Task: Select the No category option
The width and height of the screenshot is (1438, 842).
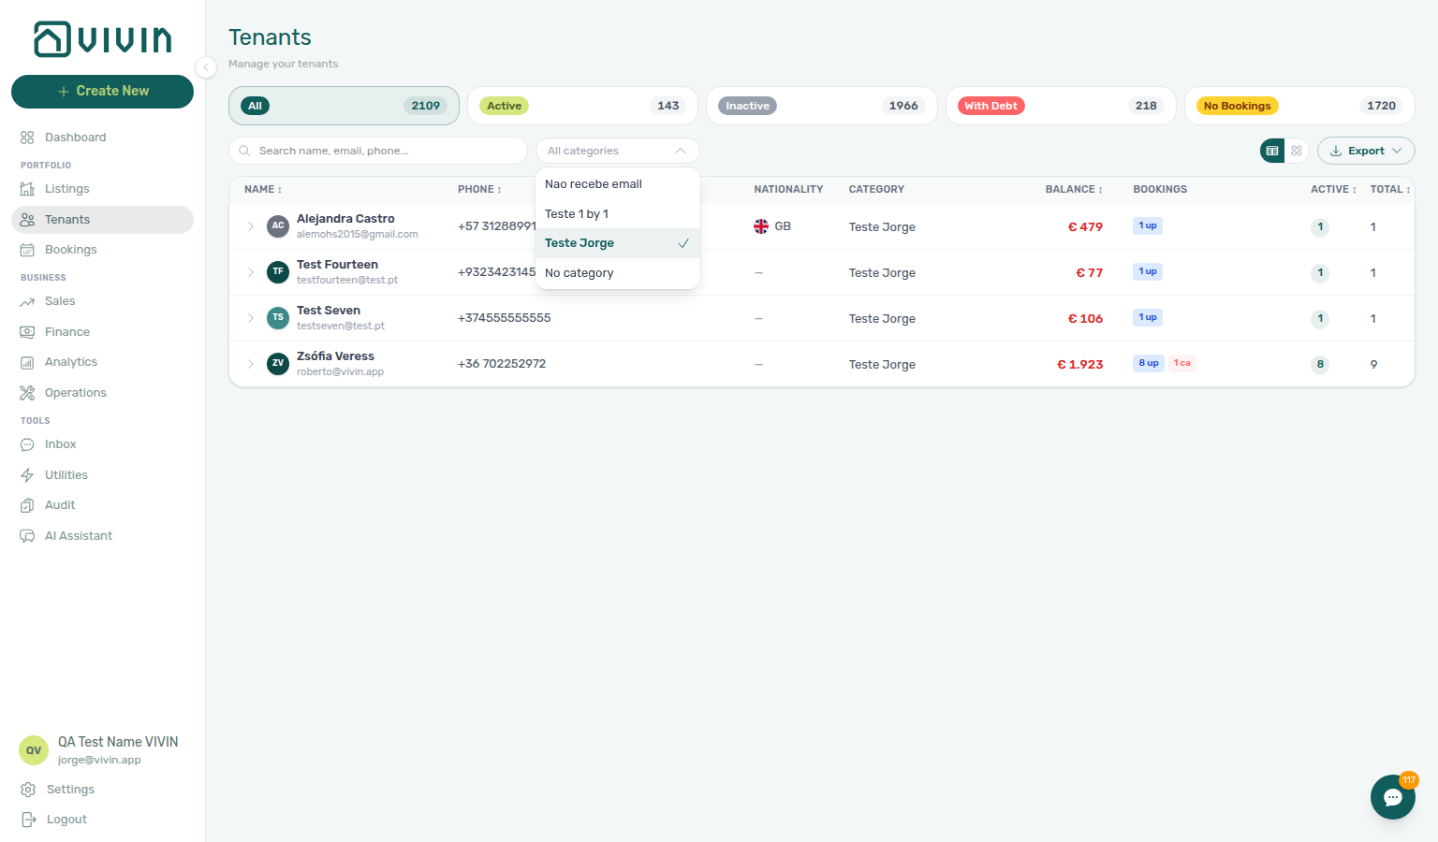Action: point(618,273)
